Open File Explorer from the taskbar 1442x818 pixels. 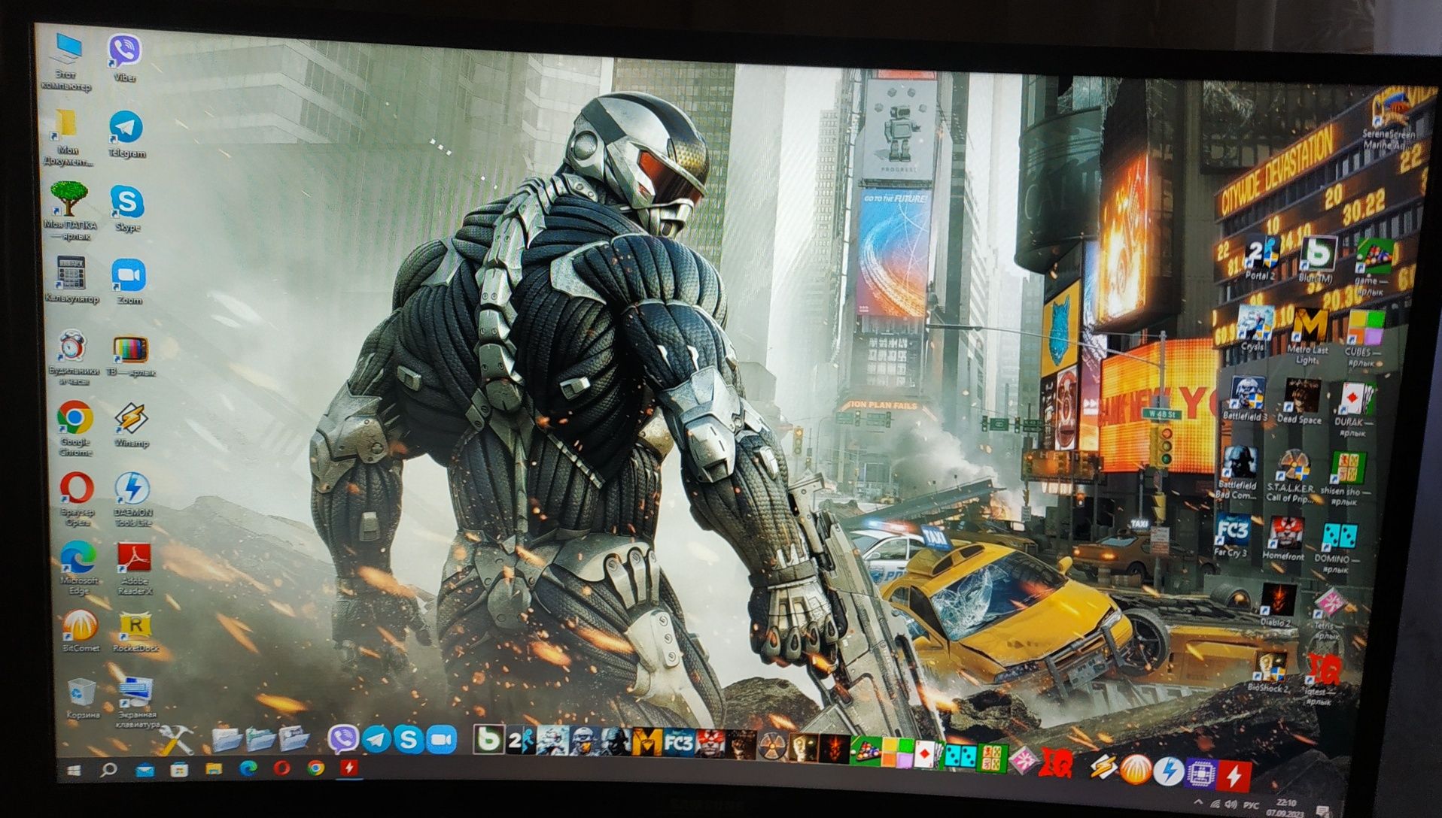(x=214, y=769)
